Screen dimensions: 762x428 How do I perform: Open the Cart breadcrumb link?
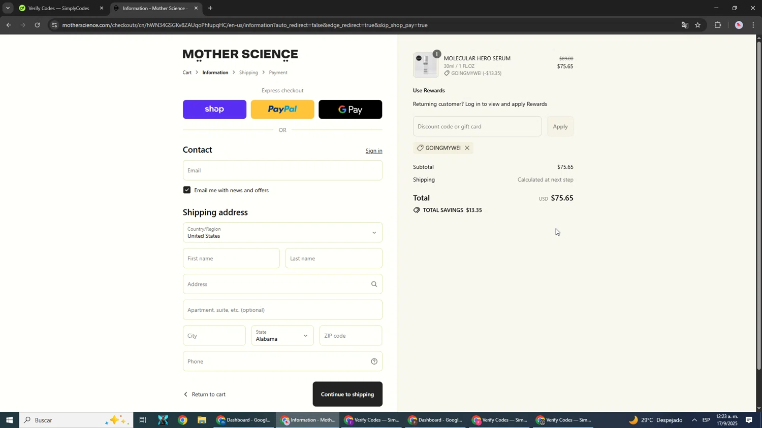click(x=187, y=73)
